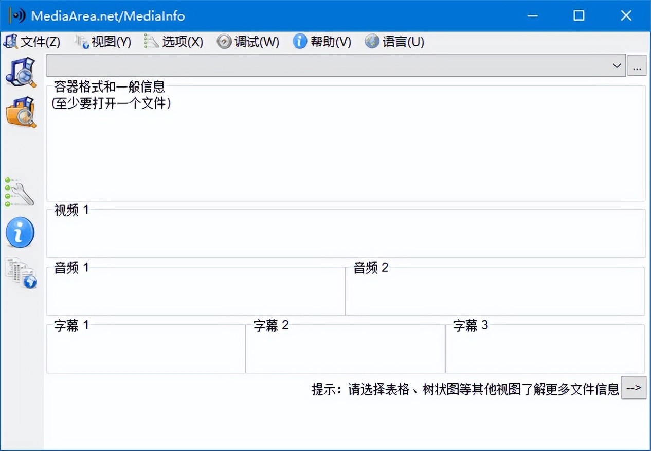Screen dimensions: 651x451
Task: Open preferences via the wrench sidebar icon
Action: click(x=20, y=192)
